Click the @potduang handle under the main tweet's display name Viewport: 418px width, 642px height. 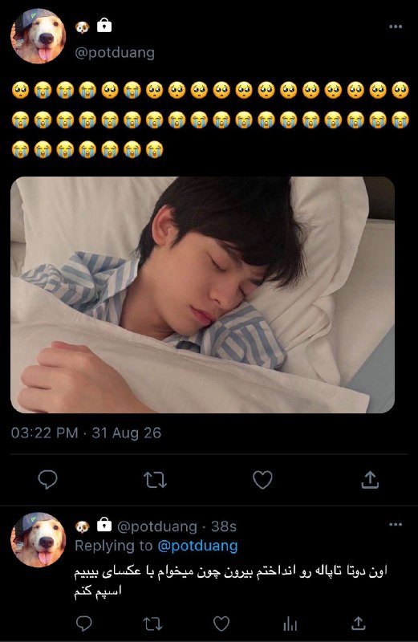[x=115, y=53]
